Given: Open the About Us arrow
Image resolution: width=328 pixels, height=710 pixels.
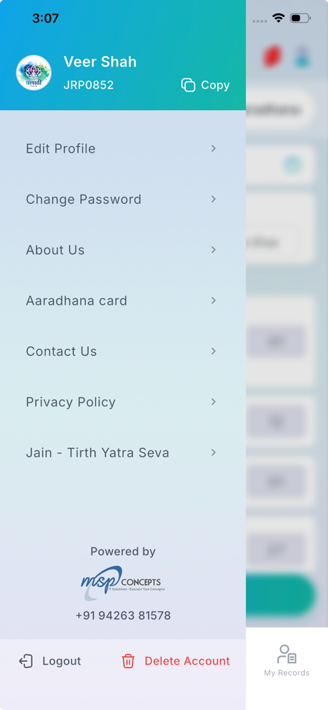Looking at the screenshot, I should point(214,250).
